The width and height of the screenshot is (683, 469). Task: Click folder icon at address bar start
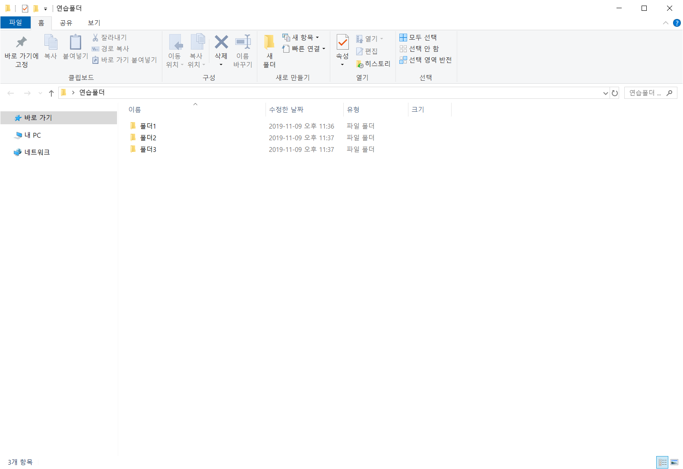63,92
